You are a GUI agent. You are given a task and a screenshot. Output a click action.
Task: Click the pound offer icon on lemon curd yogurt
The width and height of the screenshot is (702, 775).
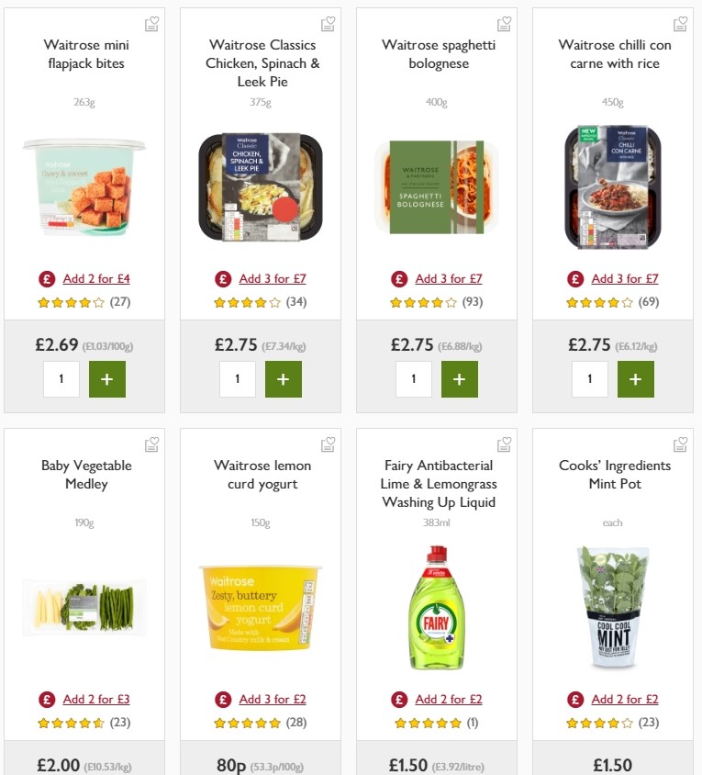pyautogui.click(x=221, y=699)
